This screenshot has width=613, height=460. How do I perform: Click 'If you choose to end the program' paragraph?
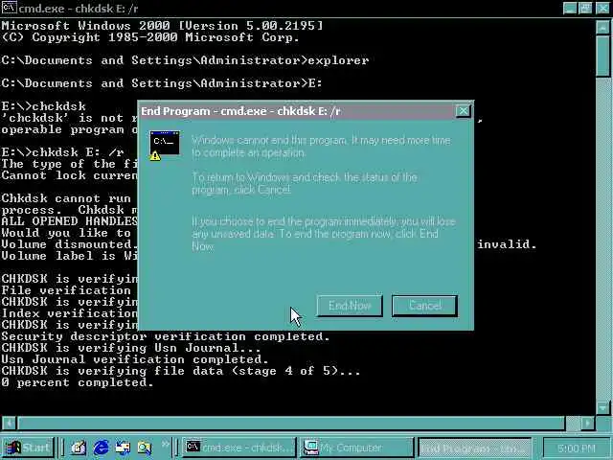[x=324, y=234]
